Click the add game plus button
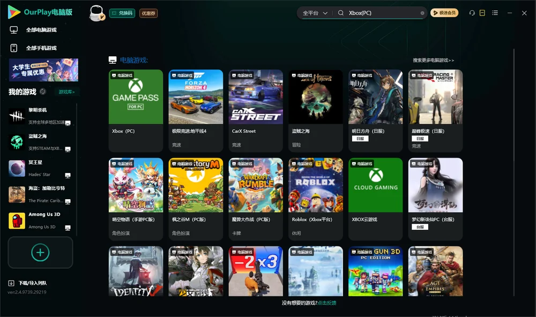Image resolution: width=536 pixels, height=317 pixels. 40,252
